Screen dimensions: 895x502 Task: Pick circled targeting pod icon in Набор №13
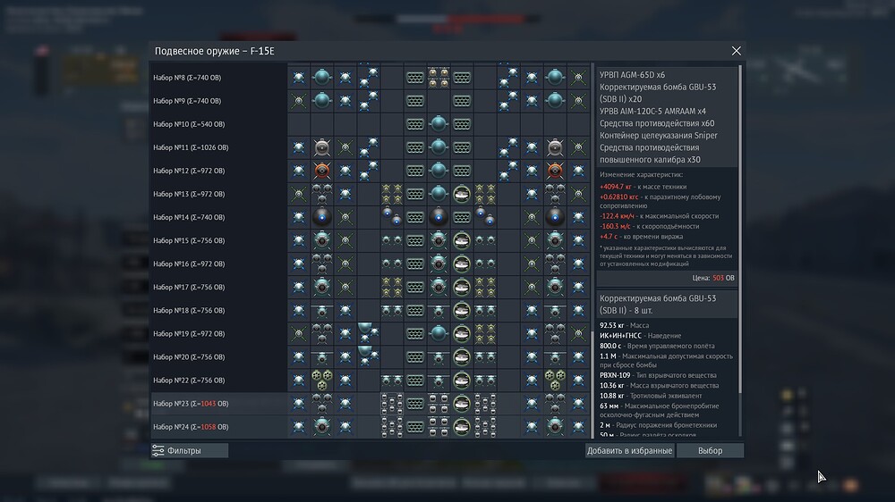[x=462, y=194]
